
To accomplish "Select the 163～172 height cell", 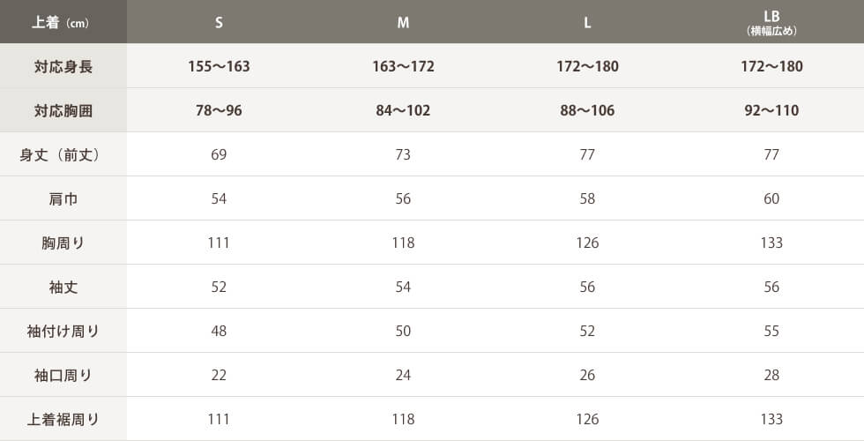I will point(404,66).
